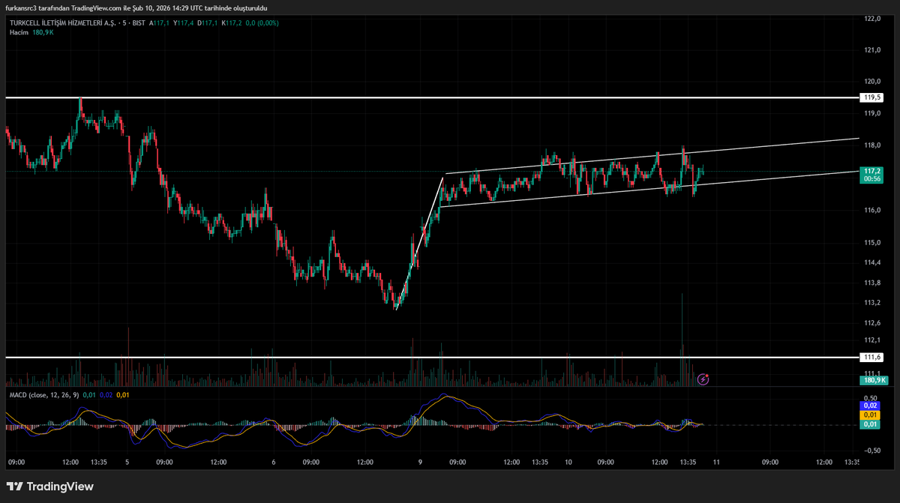Click the 121,0 price axis value
The width and height of the screenshot is (900, 503).
tap(871, 50)
